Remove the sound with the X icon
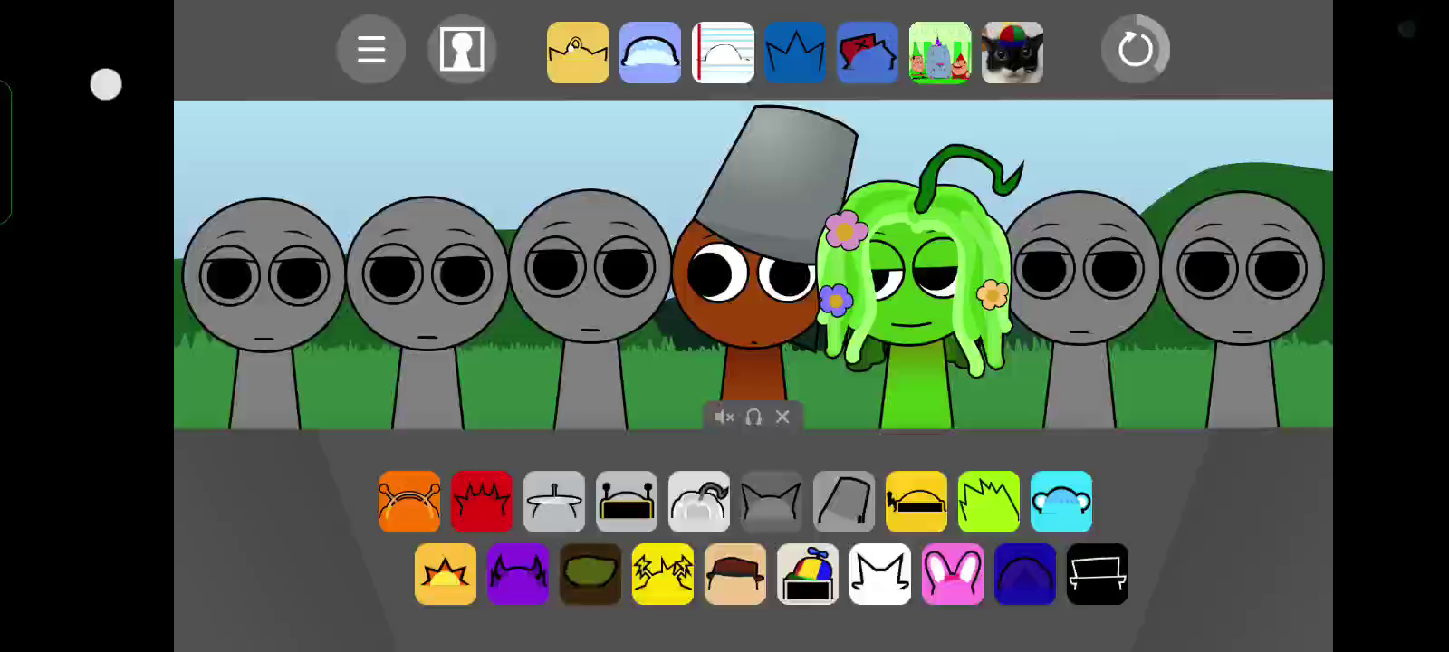Viewport: 1449px width, 652px height. [x=782, y=417]
